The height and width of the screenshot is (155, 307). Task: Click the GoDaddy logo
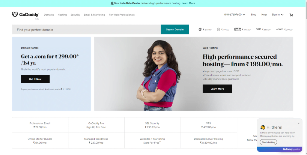coord(25,14)
